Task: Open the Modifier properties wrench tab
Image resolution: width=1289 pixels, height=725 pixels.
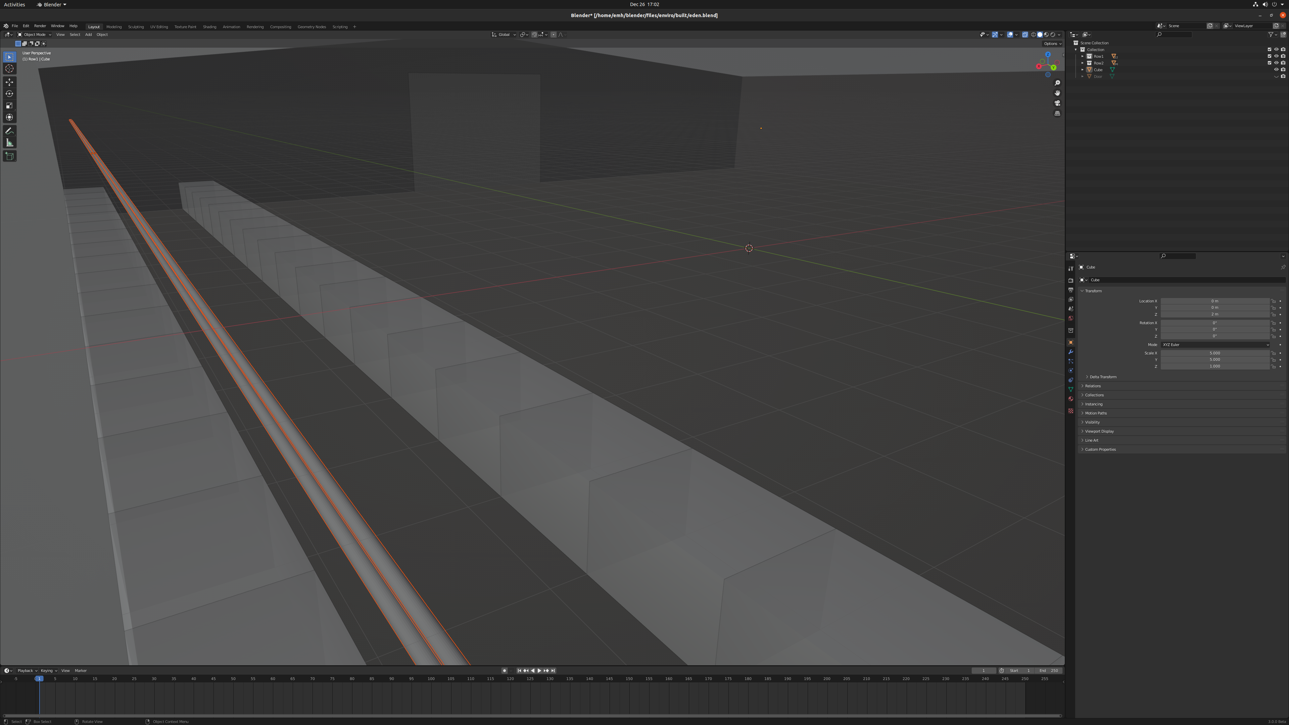Action: coord(1071,352)
